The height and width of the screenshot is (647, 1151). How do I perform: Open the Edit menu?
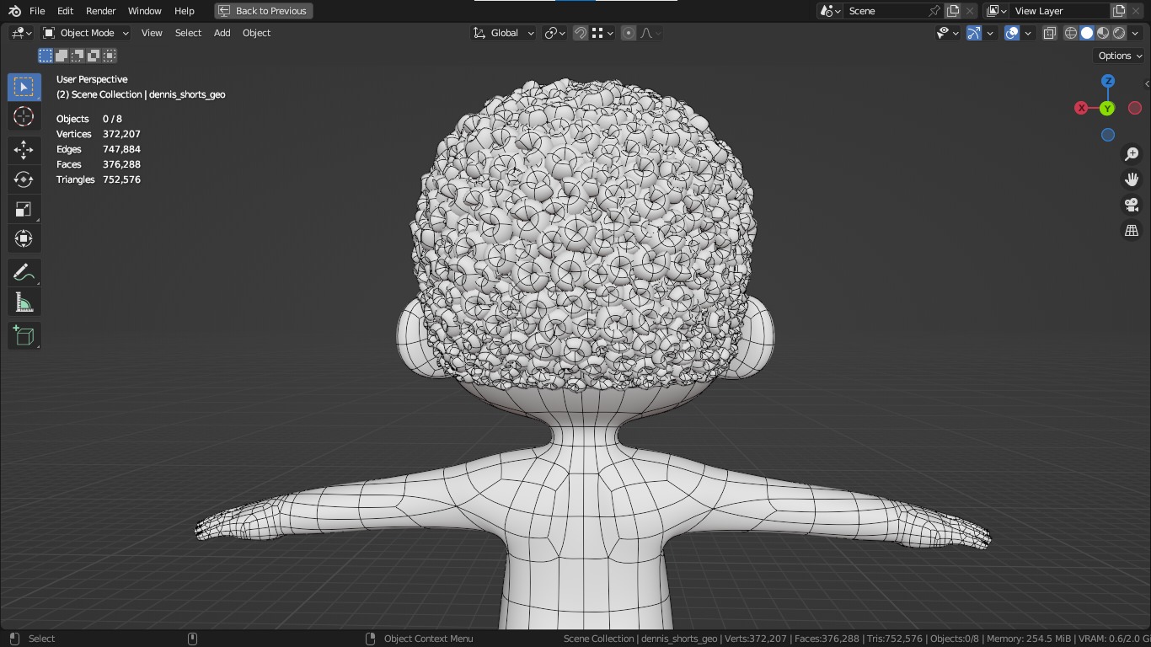tap(66, 11)
